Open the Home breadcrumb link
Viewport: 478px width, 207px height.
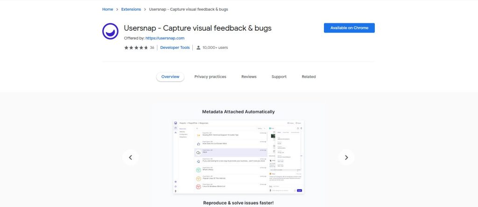tap(108, 9)
